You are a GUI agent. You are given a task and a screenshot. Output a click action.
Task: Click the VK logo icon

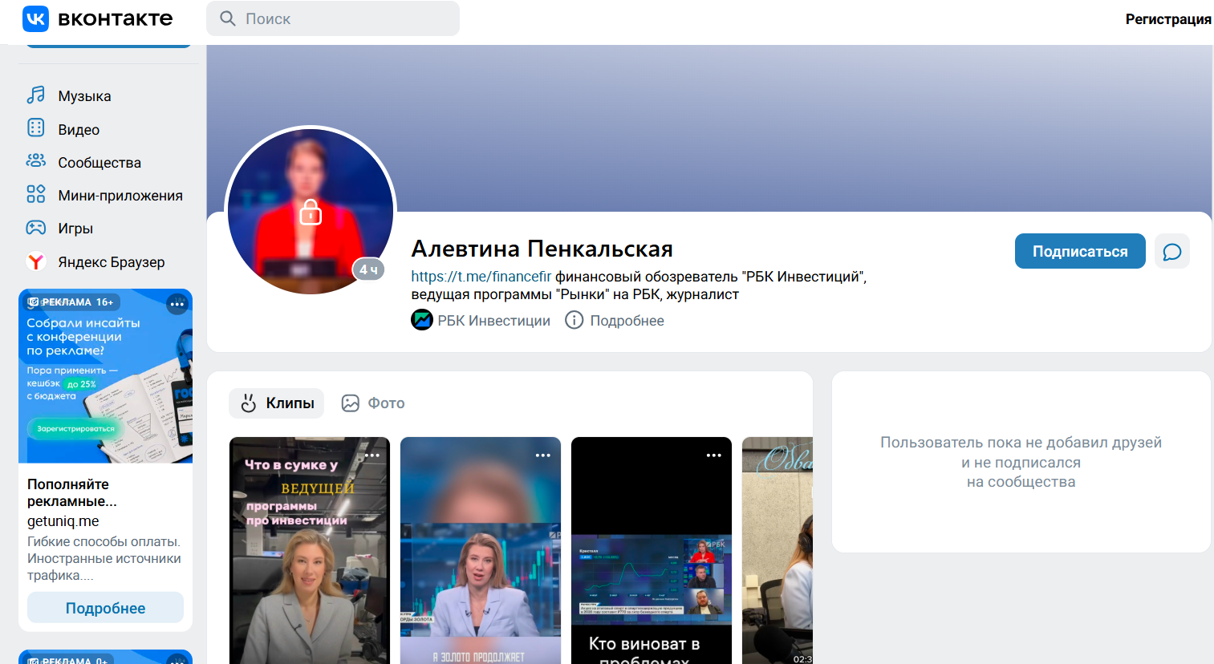click(35, 18)
